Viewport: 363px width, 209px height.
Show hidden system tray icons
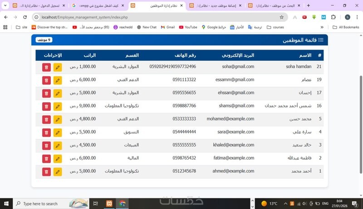(x=285, y=204)
